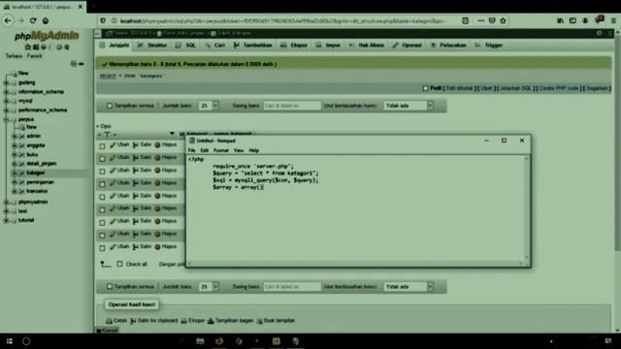Open the upper sort-by-key Tidak ada dropdown

[409, 106]
